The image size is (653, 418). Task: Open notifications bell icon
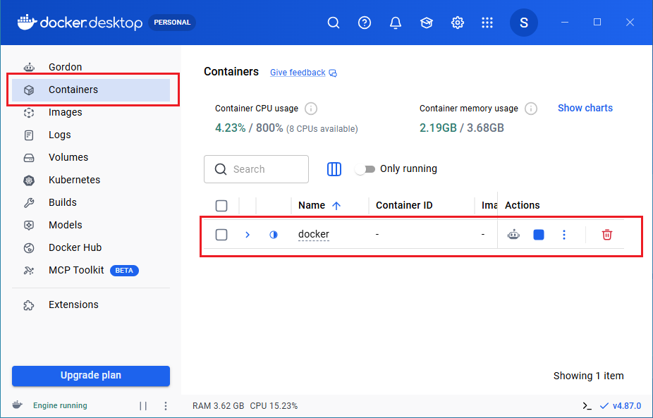tap(395, 23)
